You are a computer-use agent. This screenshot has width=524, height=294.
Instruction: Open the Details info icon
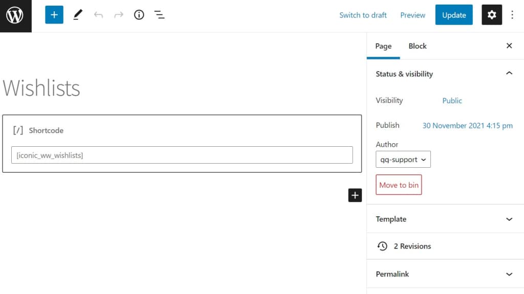coord(139,15)
